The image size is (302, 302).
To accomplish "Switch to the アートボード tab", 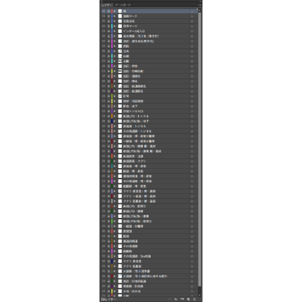I will [123, 5].
